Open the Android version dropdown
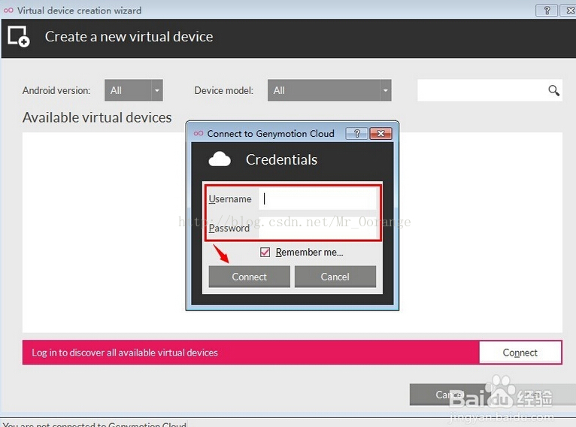The height and width of the screenshot is (427, 576). tap(134, 90)
